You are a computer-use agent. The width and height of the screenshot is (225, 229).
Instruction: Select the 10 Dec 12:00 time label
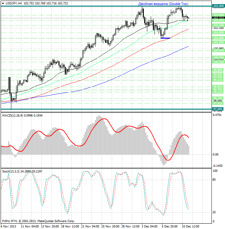191,226
